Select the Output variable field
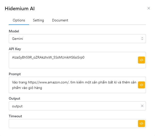155x136 pixels. 73,106
